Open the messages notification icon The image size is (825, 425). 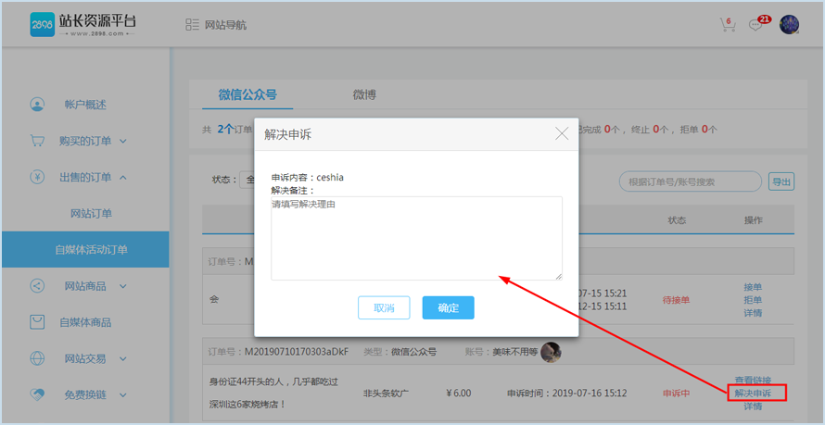click(x=757, y=25)
